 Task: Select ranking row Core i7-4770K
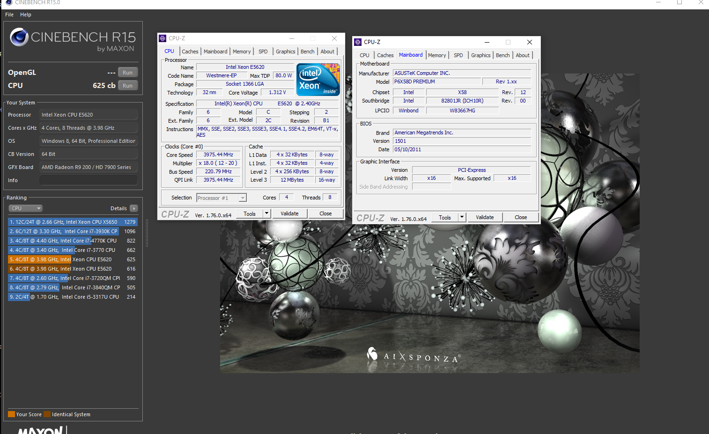click(x=73, y=241)
